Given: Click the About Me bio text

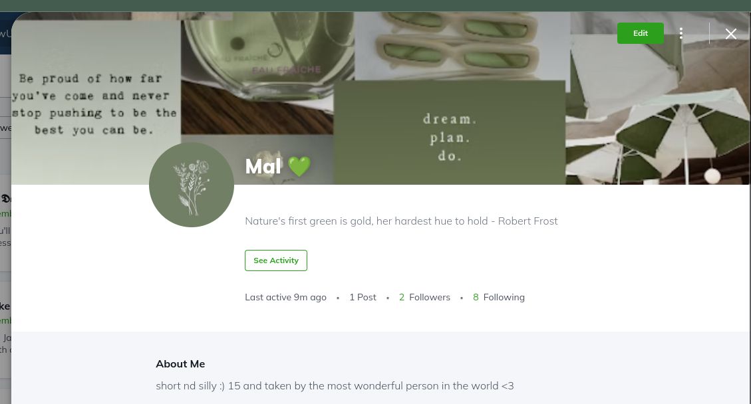Looking at the screenshot, I should [335, 385].
